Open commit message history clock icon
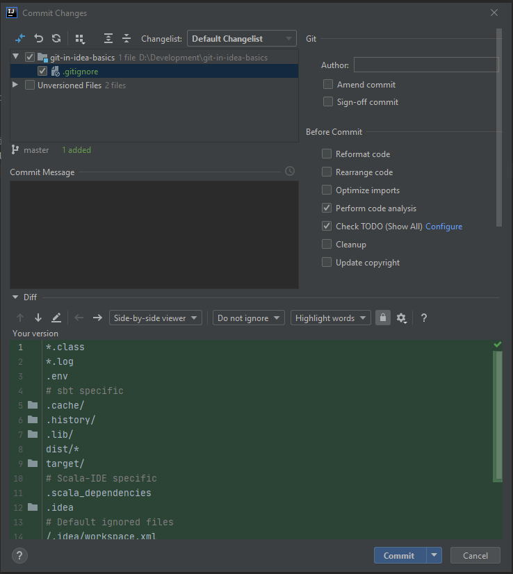 pos(290,172)
